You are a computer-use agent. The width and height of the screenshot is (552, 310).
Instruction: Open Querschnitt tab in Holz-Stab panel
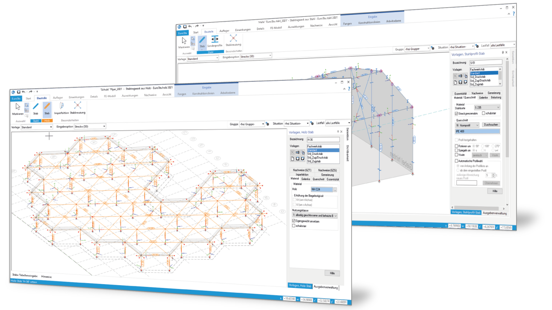point(318,179)
